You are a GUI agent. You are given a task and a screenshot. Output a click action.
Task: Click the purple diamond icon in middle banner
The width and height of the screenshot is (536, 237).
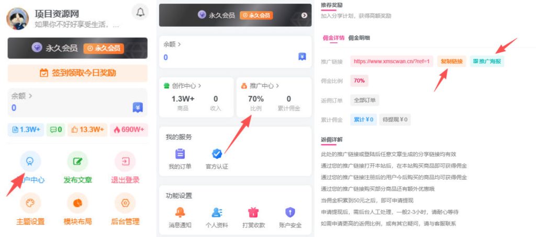[202, 15]
